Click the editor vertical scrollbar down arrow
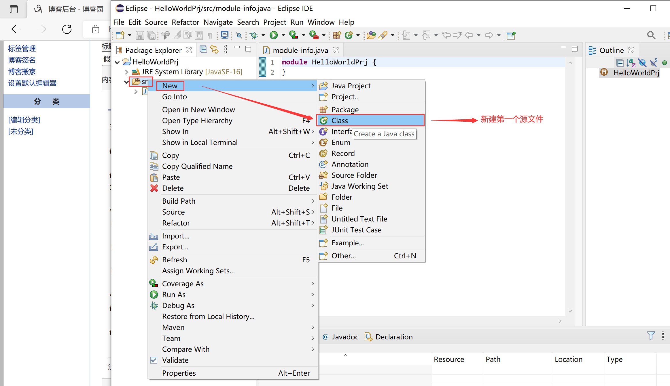 [570, 312]
